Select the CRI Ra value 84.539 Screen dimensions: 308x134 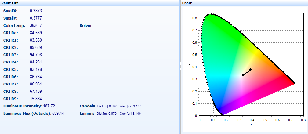click(x=36, y=33)
